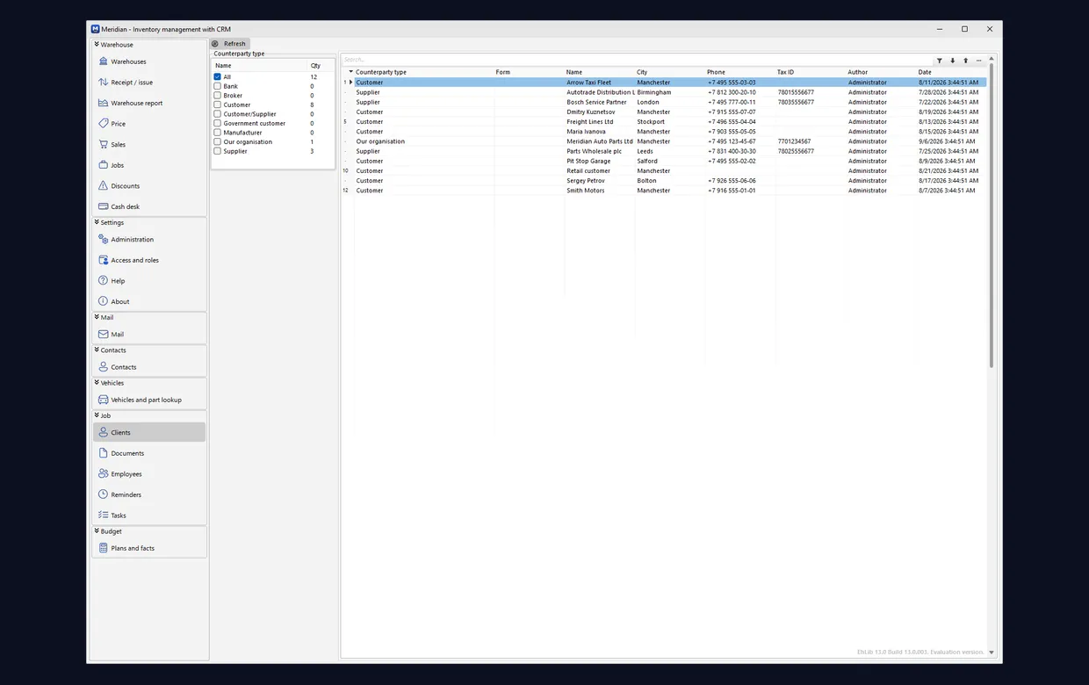Viewport: 1089px width, 685px height.
Task: Open Administration via the gears icon
Action: [104, 240]
